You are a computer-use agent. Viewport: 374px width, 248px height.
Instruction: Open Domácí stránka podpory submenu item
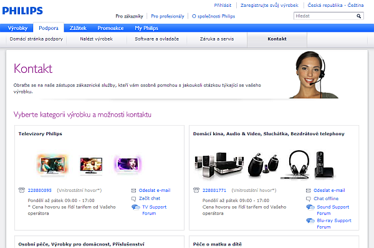point(36,39)
